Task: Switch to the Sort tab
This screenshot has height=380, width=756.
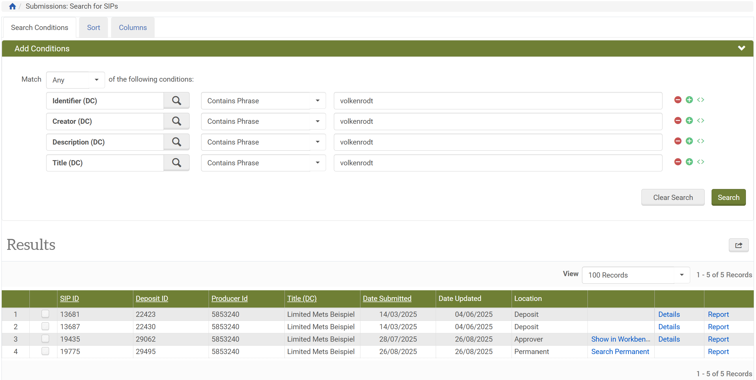Action: 93,27
